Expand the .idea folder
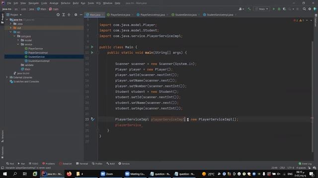Screen dimensions: 318x178 (11, 24)
